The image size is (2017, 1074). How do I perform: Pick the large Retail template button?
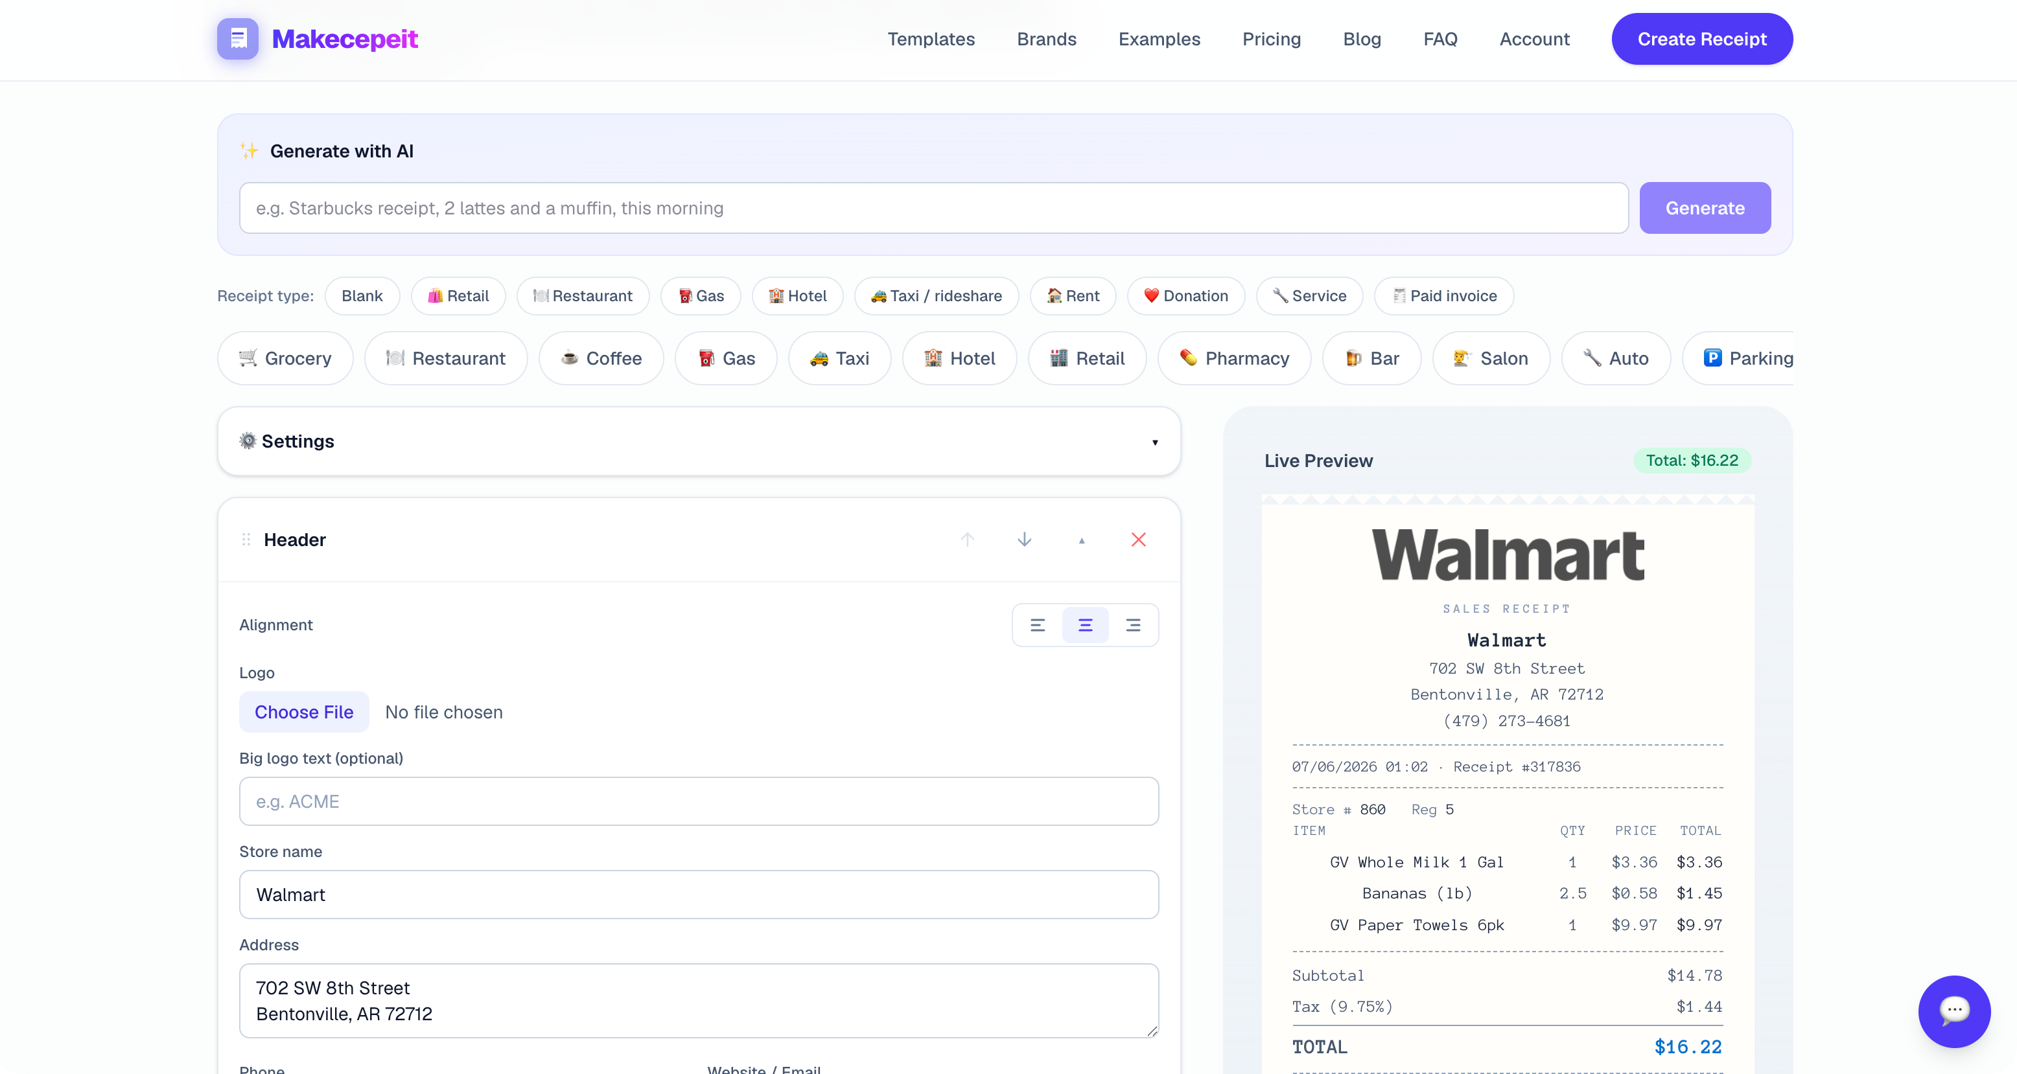1087,358
